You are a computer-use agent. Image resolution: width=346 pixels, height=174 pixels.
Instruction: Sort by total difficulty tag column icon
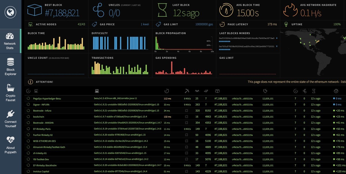tap(266, 91)
